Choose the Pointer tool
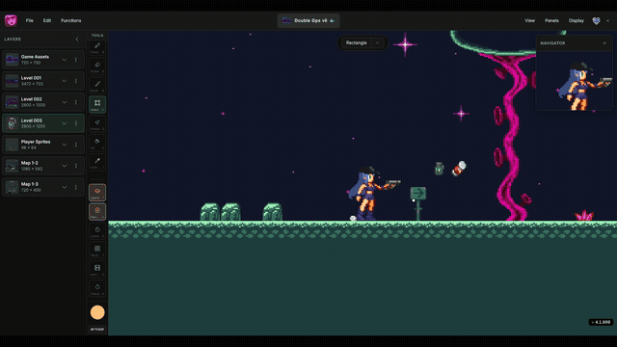 (x=97, y=123)
